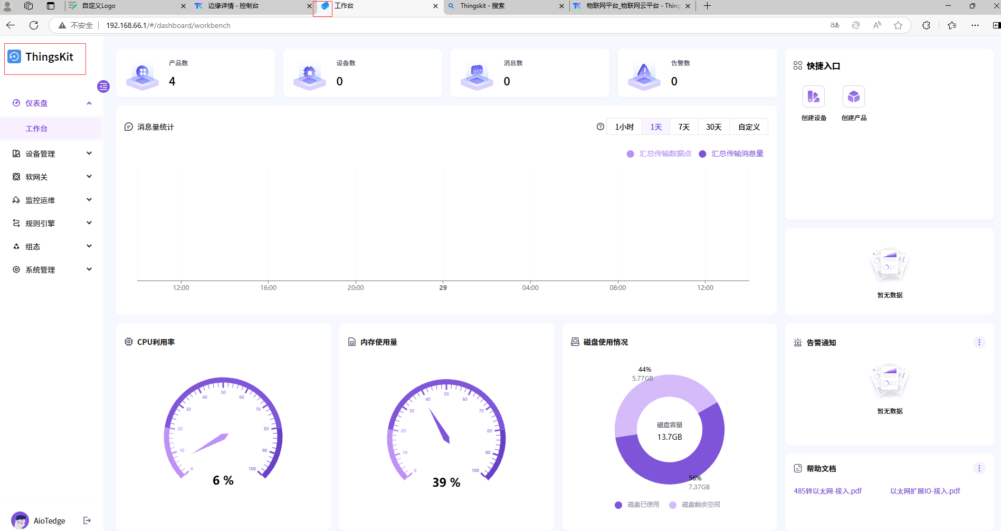Open the 485转以太网-接入.pdf link
This screenshot has width=1001, height=531.
(x=827, y=491)
